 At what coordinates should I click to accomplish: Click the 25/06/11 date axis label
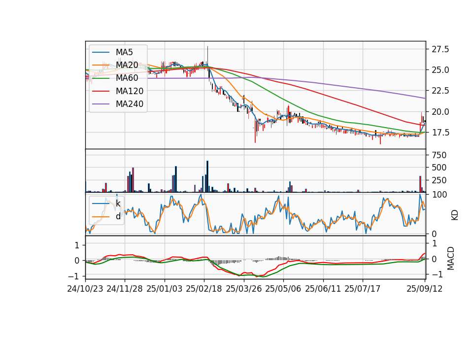[323, 289]
